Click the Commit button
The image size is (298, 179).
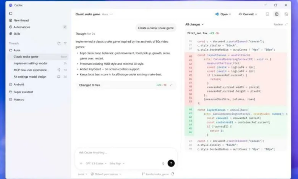pyautogui.click(x=246, y=14)
